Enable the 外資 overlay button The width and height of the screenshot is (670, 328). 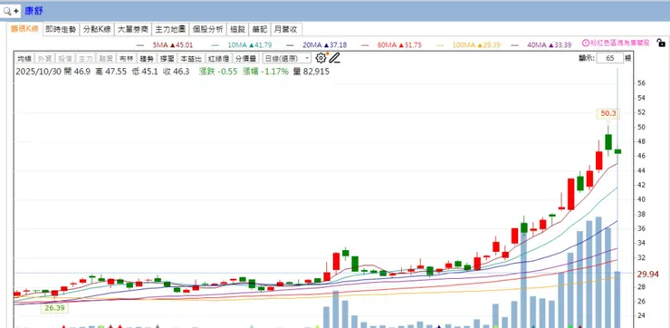[44, 59]
